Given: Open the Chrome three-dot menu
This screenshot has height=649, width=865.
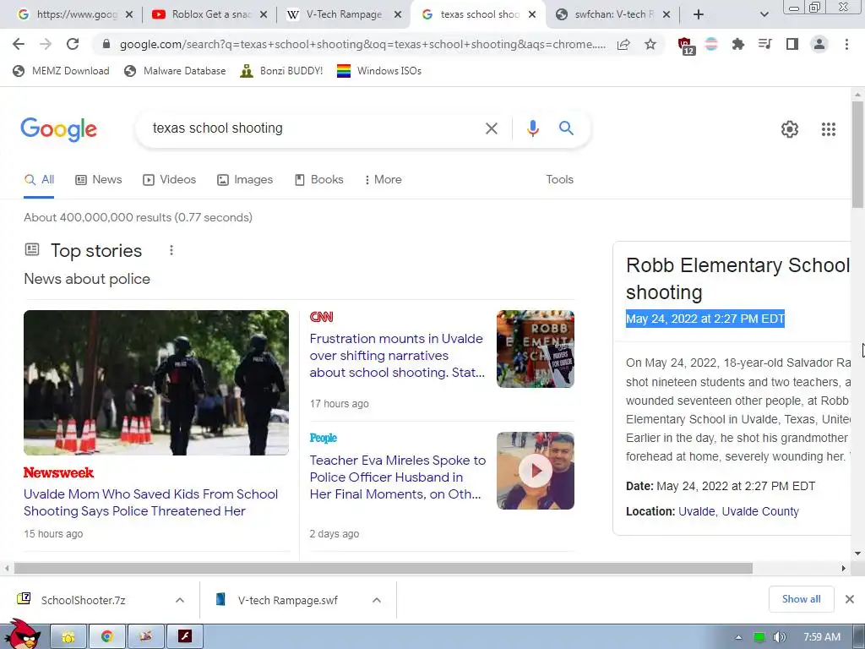Looking at the screenshot, I should point(846,44).
